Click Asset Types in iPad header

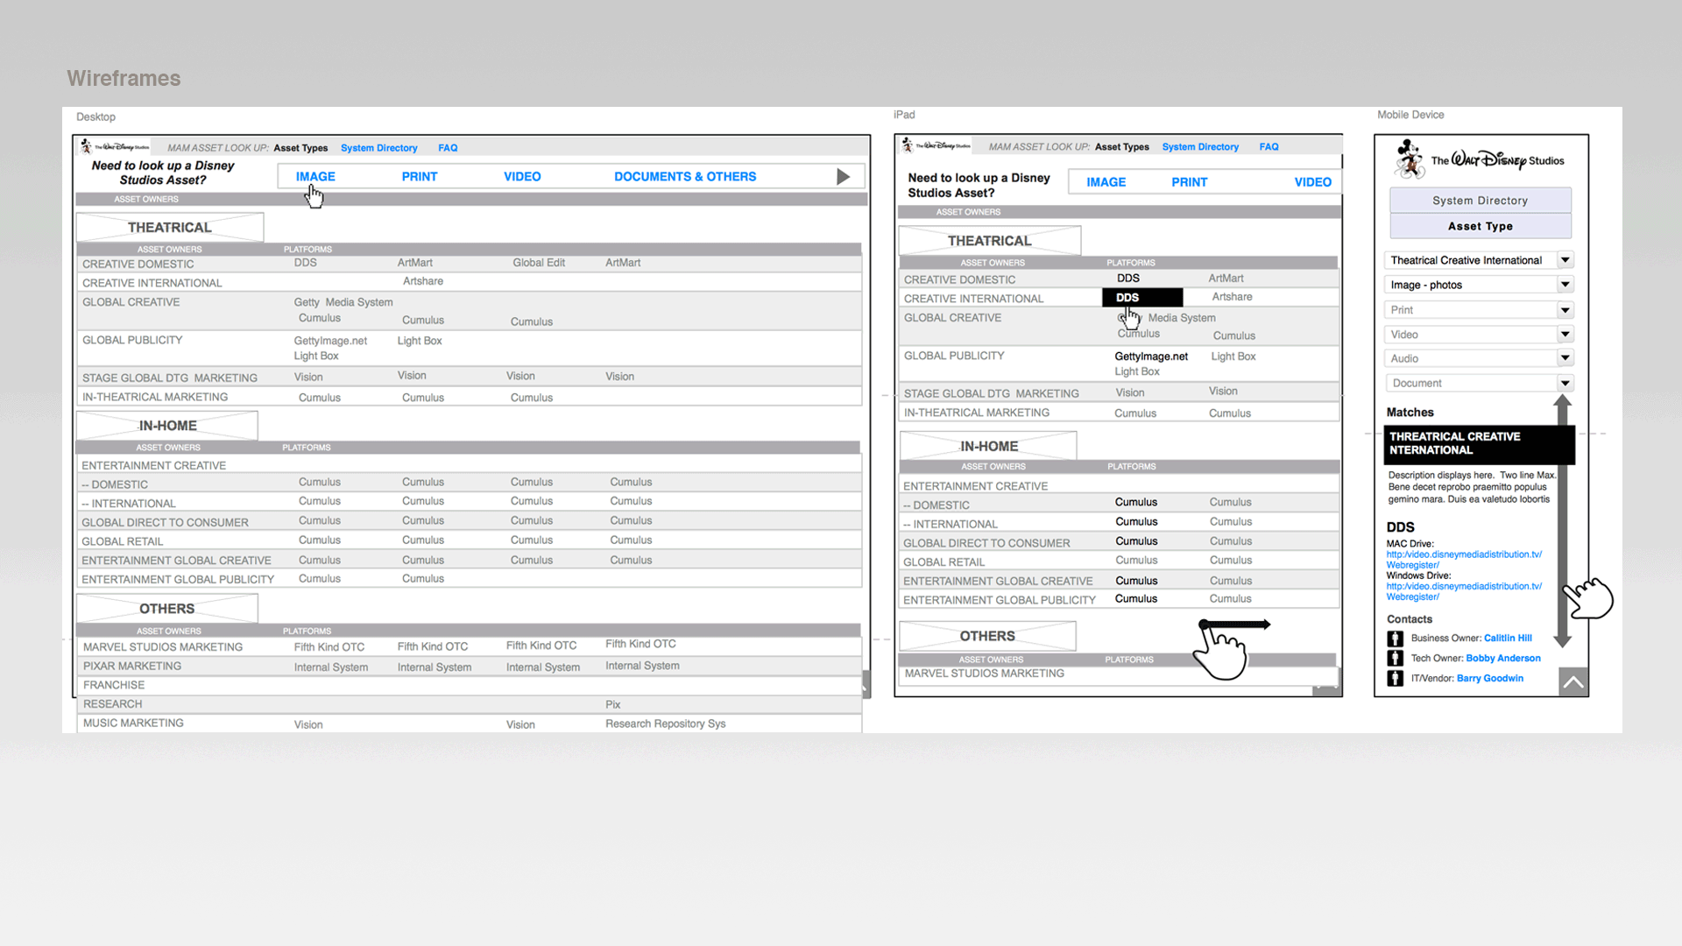click(x=1122, y=147)
